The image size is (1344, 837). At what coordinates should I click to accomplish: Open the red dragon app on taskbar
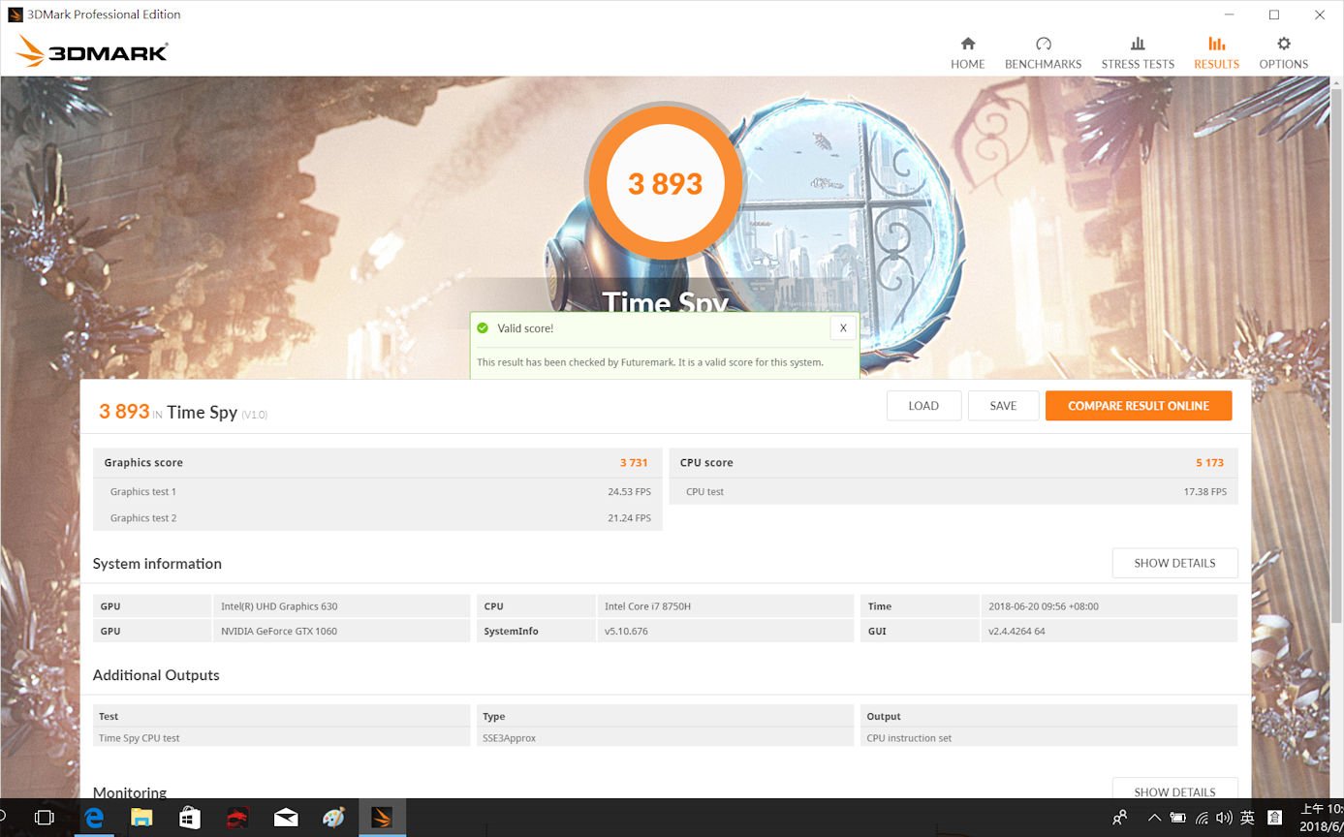(x=237, y=818)
